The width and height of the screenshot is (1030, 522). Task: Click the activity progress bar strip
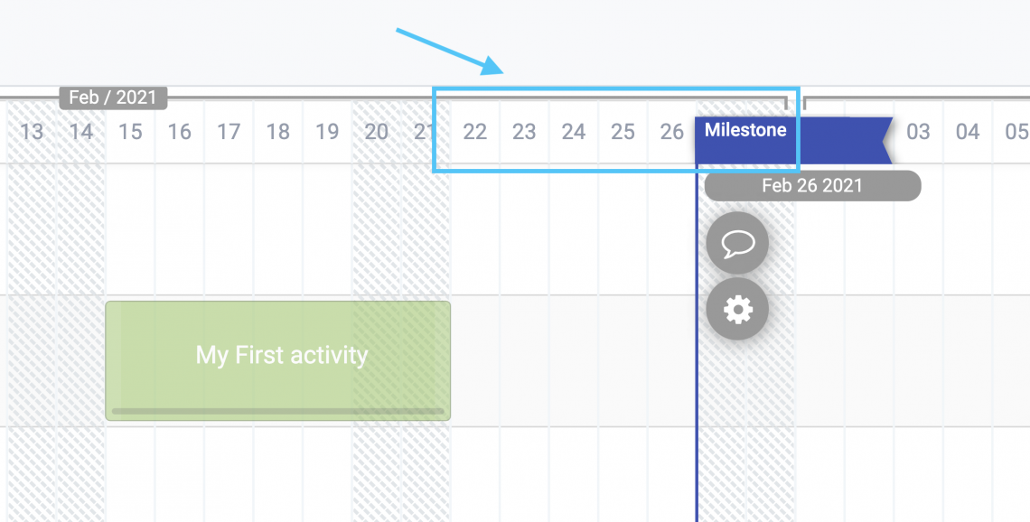(x=278, y=412)
